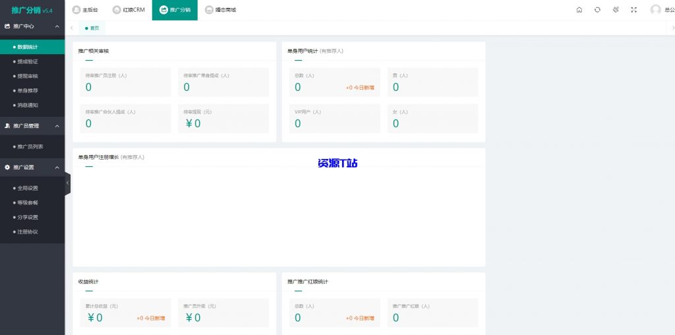Click the clear cache brush icon
Image resolution: width=675 pixels, height=335 pixels.
[x=615, y=10]
